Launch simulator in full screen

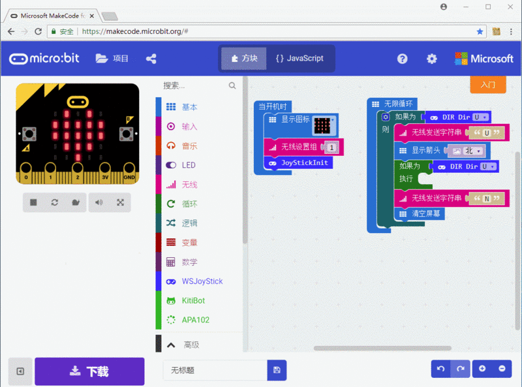pyautogui.click(x=120, y=202)
